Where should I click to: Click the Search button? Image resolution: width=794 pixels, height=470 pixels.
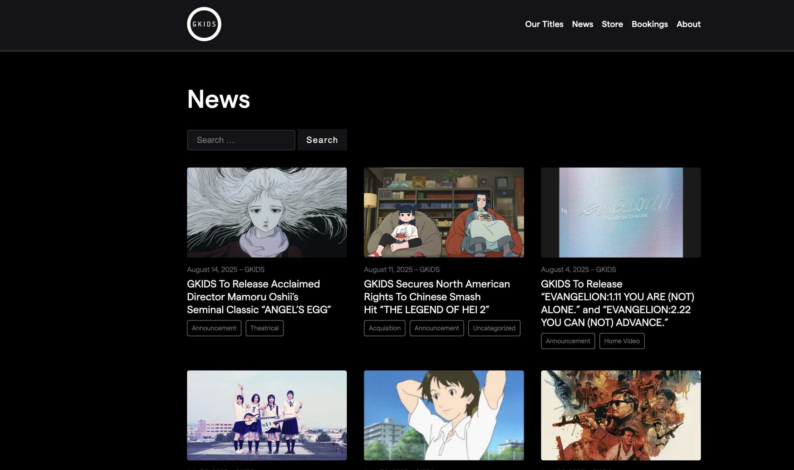tap(322, 140)
